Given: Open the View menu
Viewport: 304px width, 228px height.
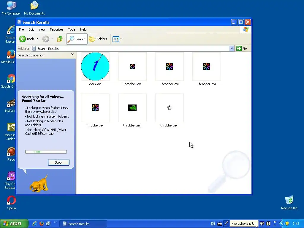Looking at the screenshot, I should 42,29.
